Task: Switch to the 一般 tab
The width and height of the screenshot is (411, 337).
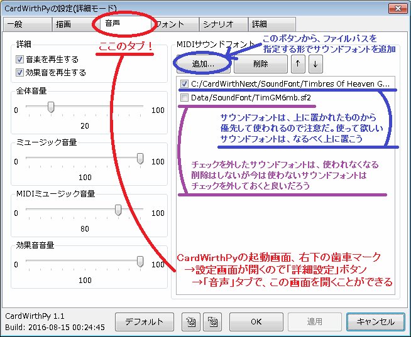Action: pyautogui.click(x=27, y=24)
